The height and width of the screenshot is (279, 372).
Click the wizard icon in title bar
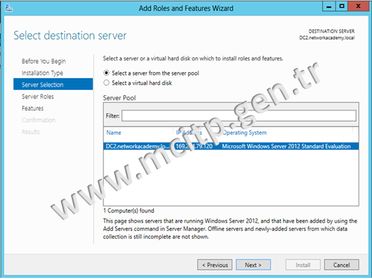pyautogui.click(x=9, y=8)
